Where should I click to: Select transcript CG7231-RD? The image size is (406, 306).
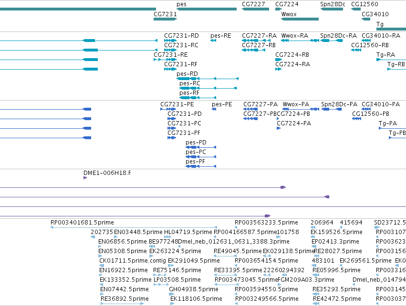tap(181, 36)
